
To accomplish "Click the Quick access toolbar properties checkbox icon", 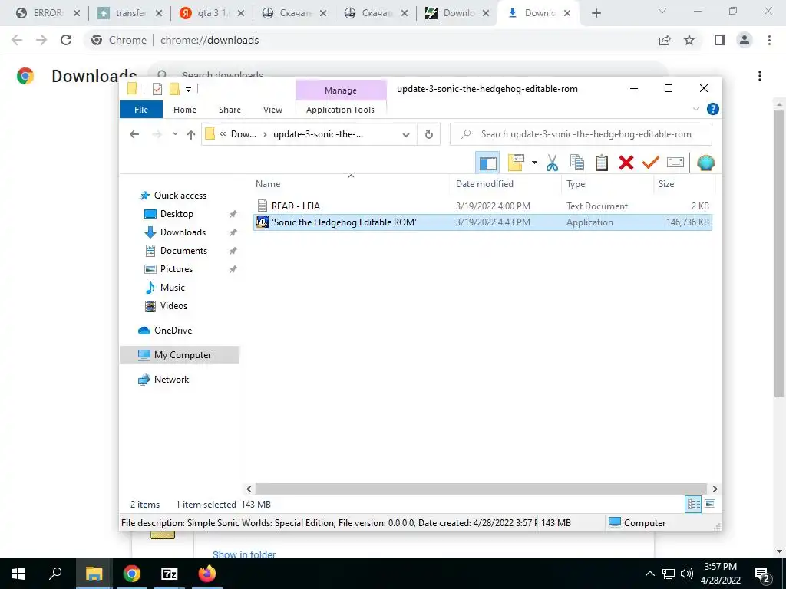I will [157, 89].
